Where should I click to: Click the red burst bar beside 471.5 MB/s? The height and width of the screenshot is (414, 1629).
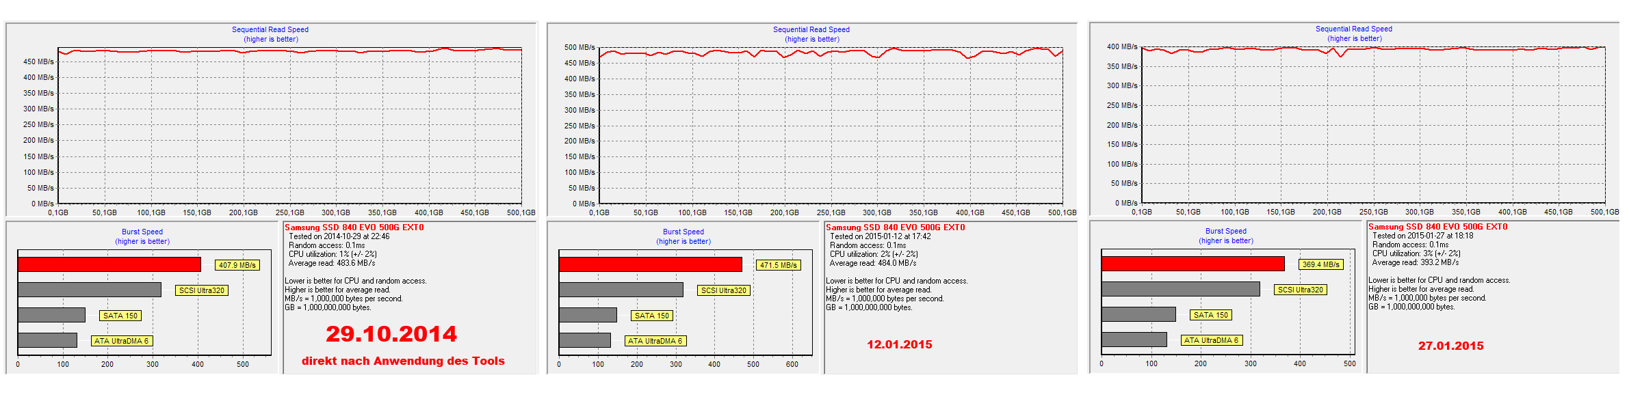click(x=651, y=264)
